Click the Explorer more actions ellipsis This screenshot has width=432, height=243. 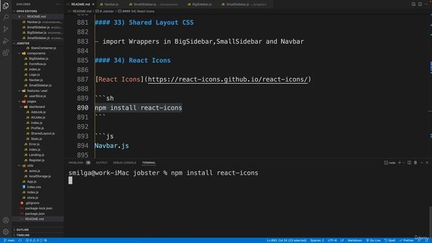pyautogui.click(x=58, y=4)
